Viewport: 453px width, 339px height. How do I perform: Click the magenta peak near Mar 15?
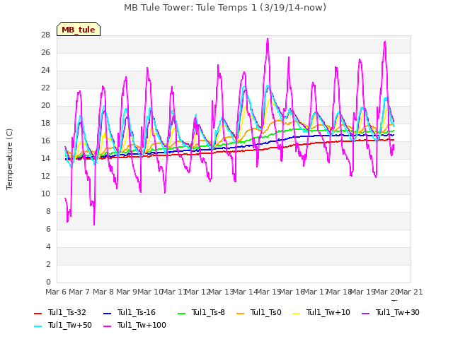pos(268,40)
